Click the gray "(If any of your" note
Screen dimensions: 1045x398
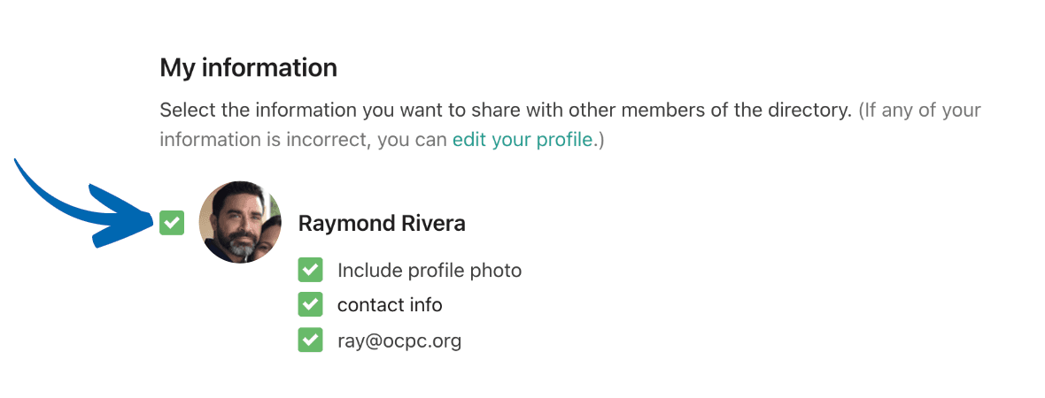click(919, 111)
